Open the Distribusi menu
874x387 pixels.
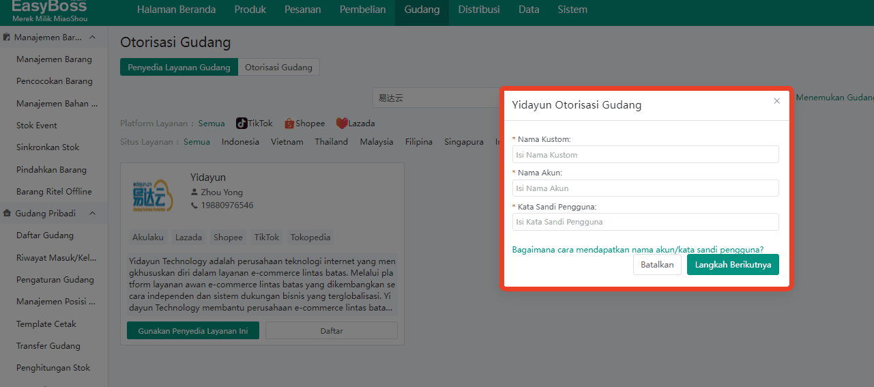click(479, 10)
